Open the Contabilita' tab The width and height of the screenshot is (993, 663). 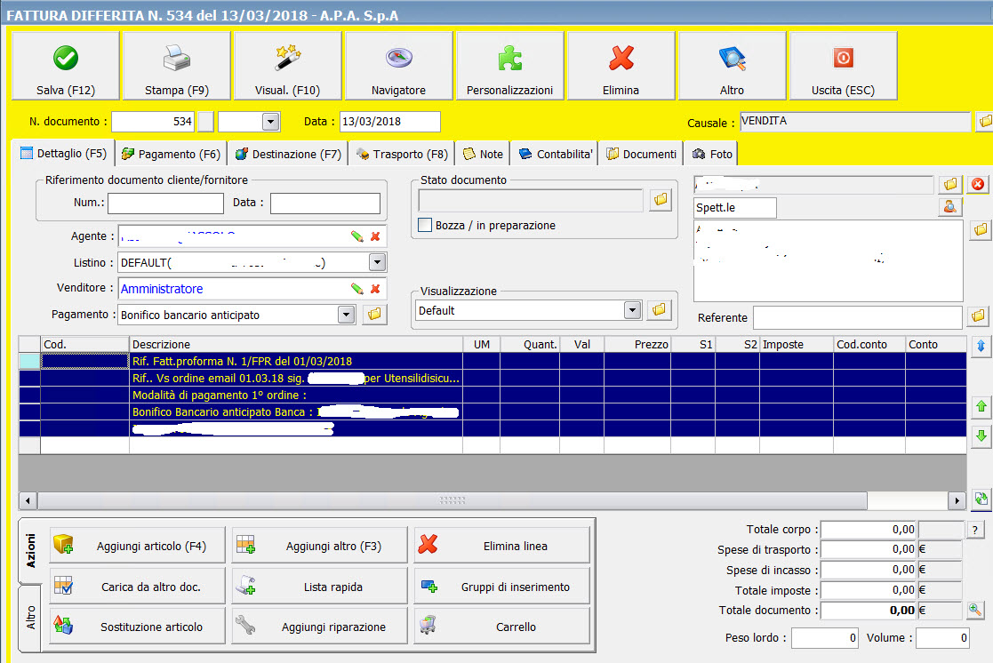(x=556, y=154)
